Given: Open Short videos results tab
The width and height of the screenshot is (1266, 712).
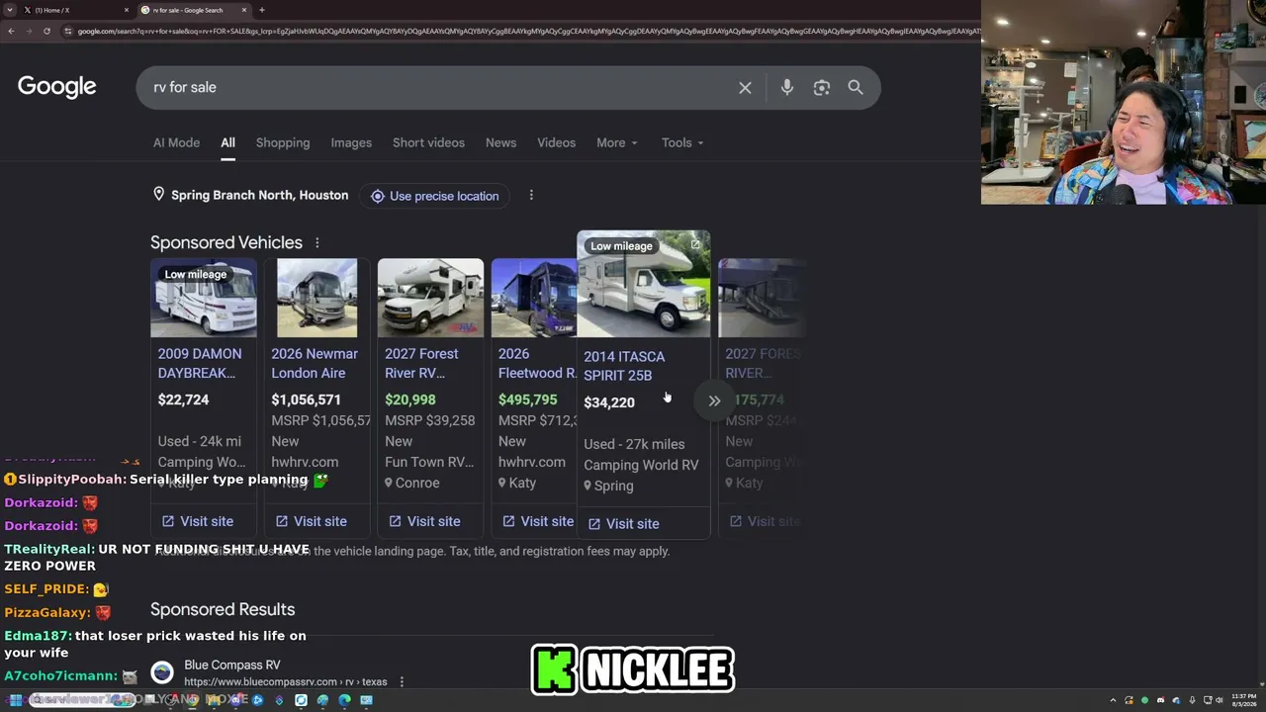Looking at the screenshot, I should [428, 142].
